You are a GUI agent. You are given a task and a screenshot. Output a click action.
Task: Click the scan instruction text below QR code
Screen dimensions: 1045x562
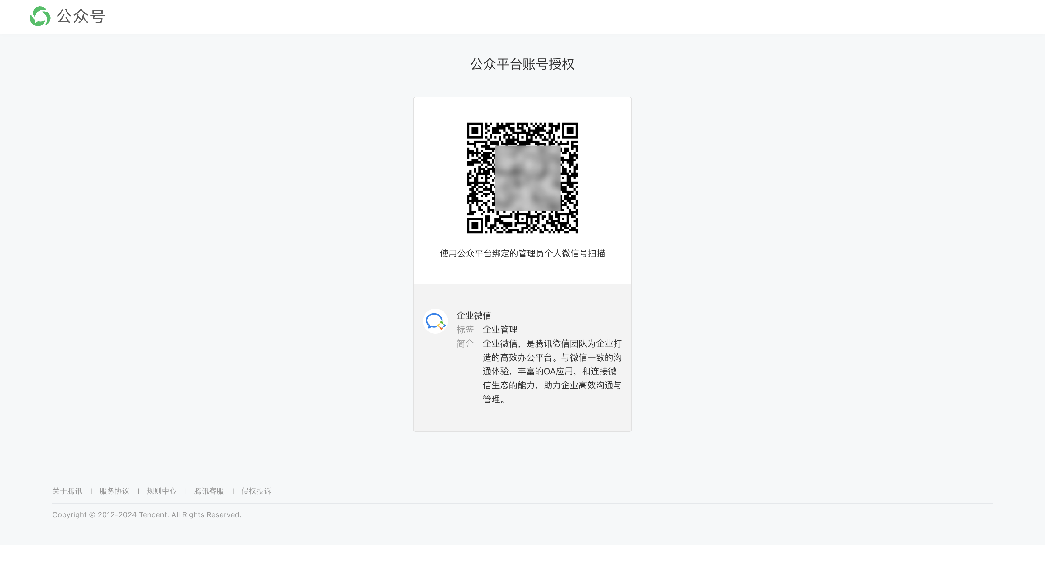click(x=522, y=253)
